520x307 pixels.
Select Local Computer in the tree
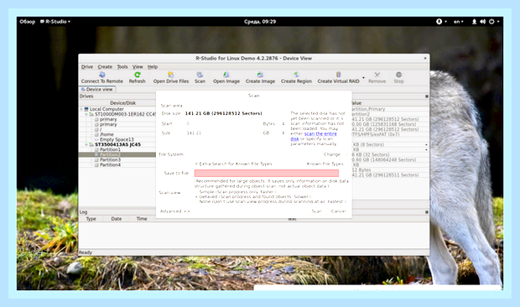[x=107, y=109]
